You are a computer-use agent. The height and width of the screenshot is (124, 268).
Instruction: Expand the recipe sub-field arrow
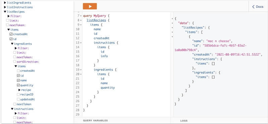click(x=19, y=90)
